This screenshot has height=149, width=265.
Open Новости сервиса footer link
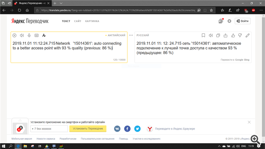[46, 139]
